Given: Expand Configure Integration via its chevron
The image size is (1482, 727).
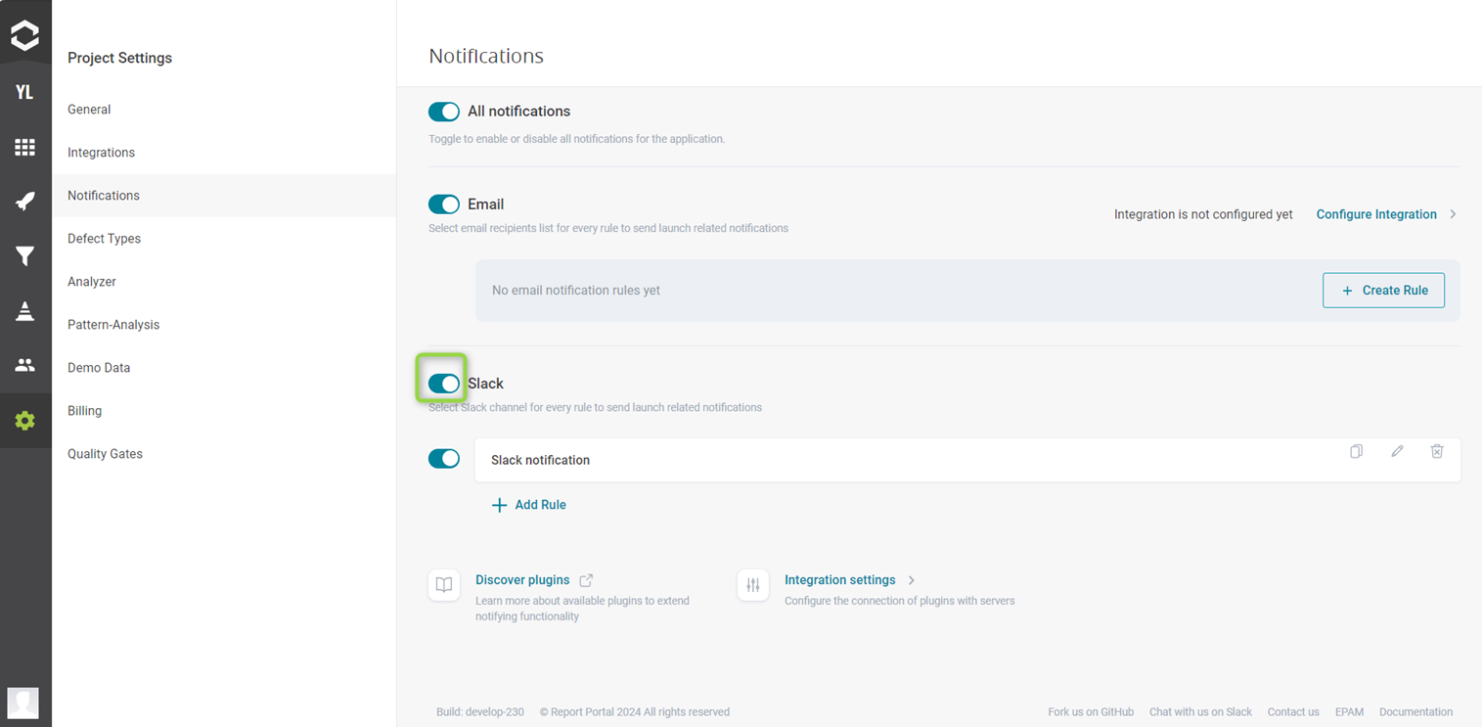Looking at the screenshot, I should point(1454,213).
